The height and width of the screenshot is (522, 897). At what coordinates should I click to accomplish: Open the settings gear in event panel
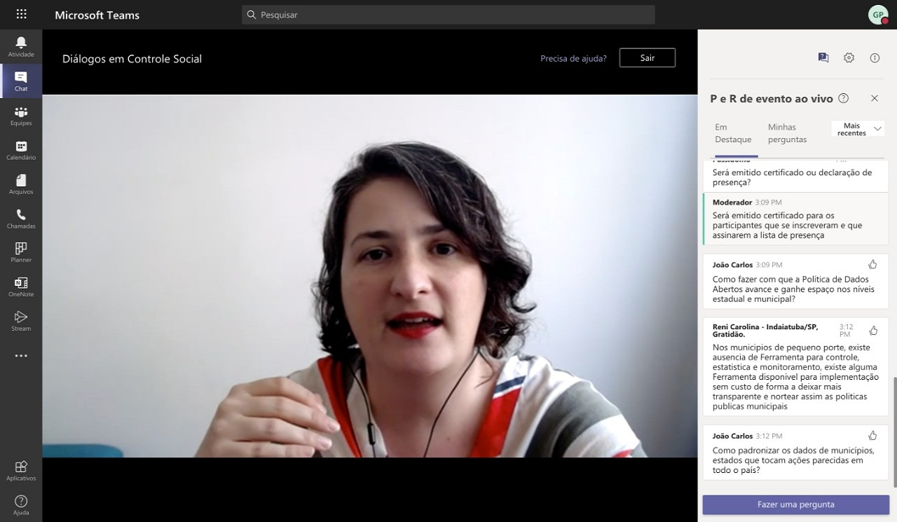point(849,58)
